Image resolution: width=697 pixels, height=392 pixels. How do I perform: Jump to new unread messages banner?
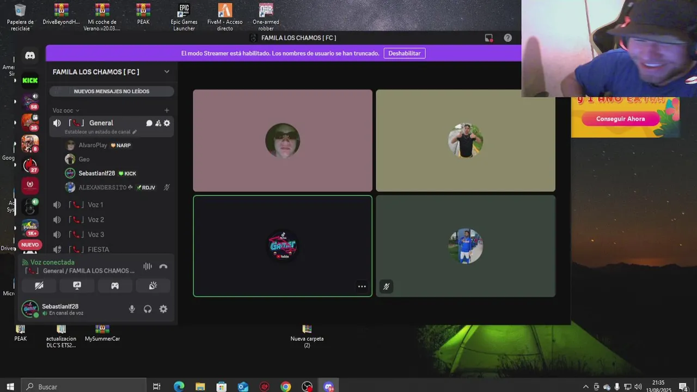coord(112,91)
